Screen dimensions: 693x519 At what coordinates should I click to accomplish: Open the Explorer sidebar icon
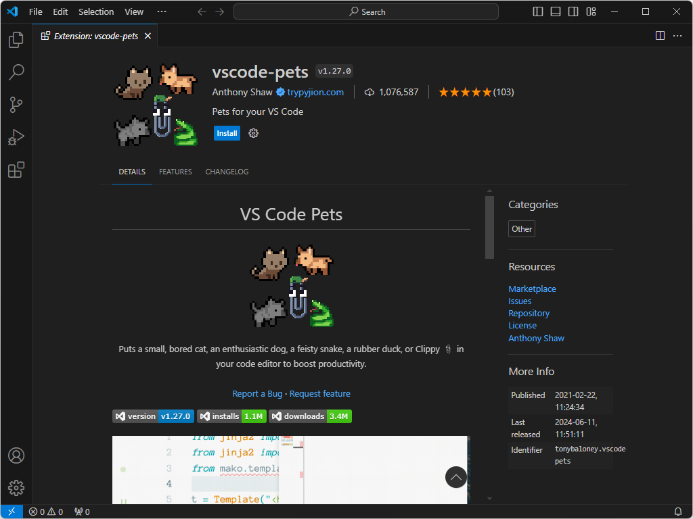16,40
